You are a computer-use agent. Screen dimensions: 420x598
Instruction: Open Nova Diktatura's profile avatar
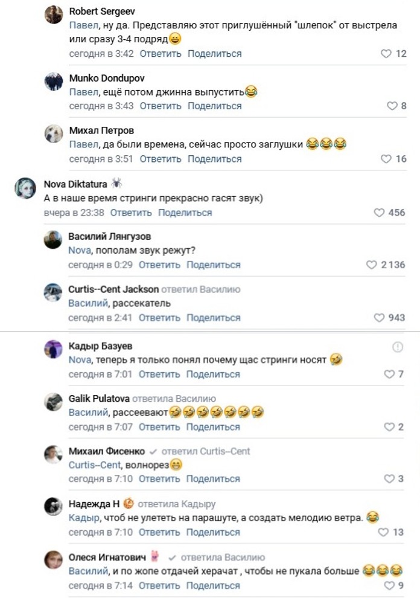26,189
